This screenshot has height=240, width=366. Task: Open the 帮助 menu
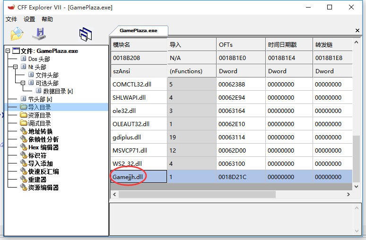click(47, 19)
